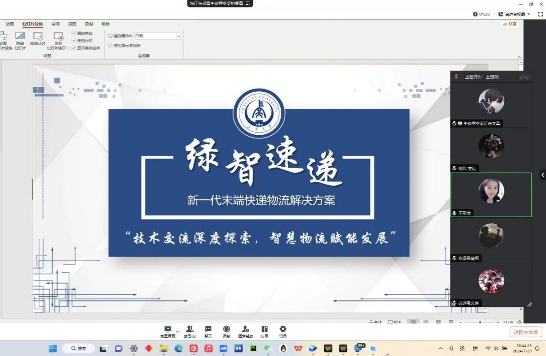Screen dimensions: 546x356
Task: Switch to the 审阅 ribbon tab
Action: point(56,24)
